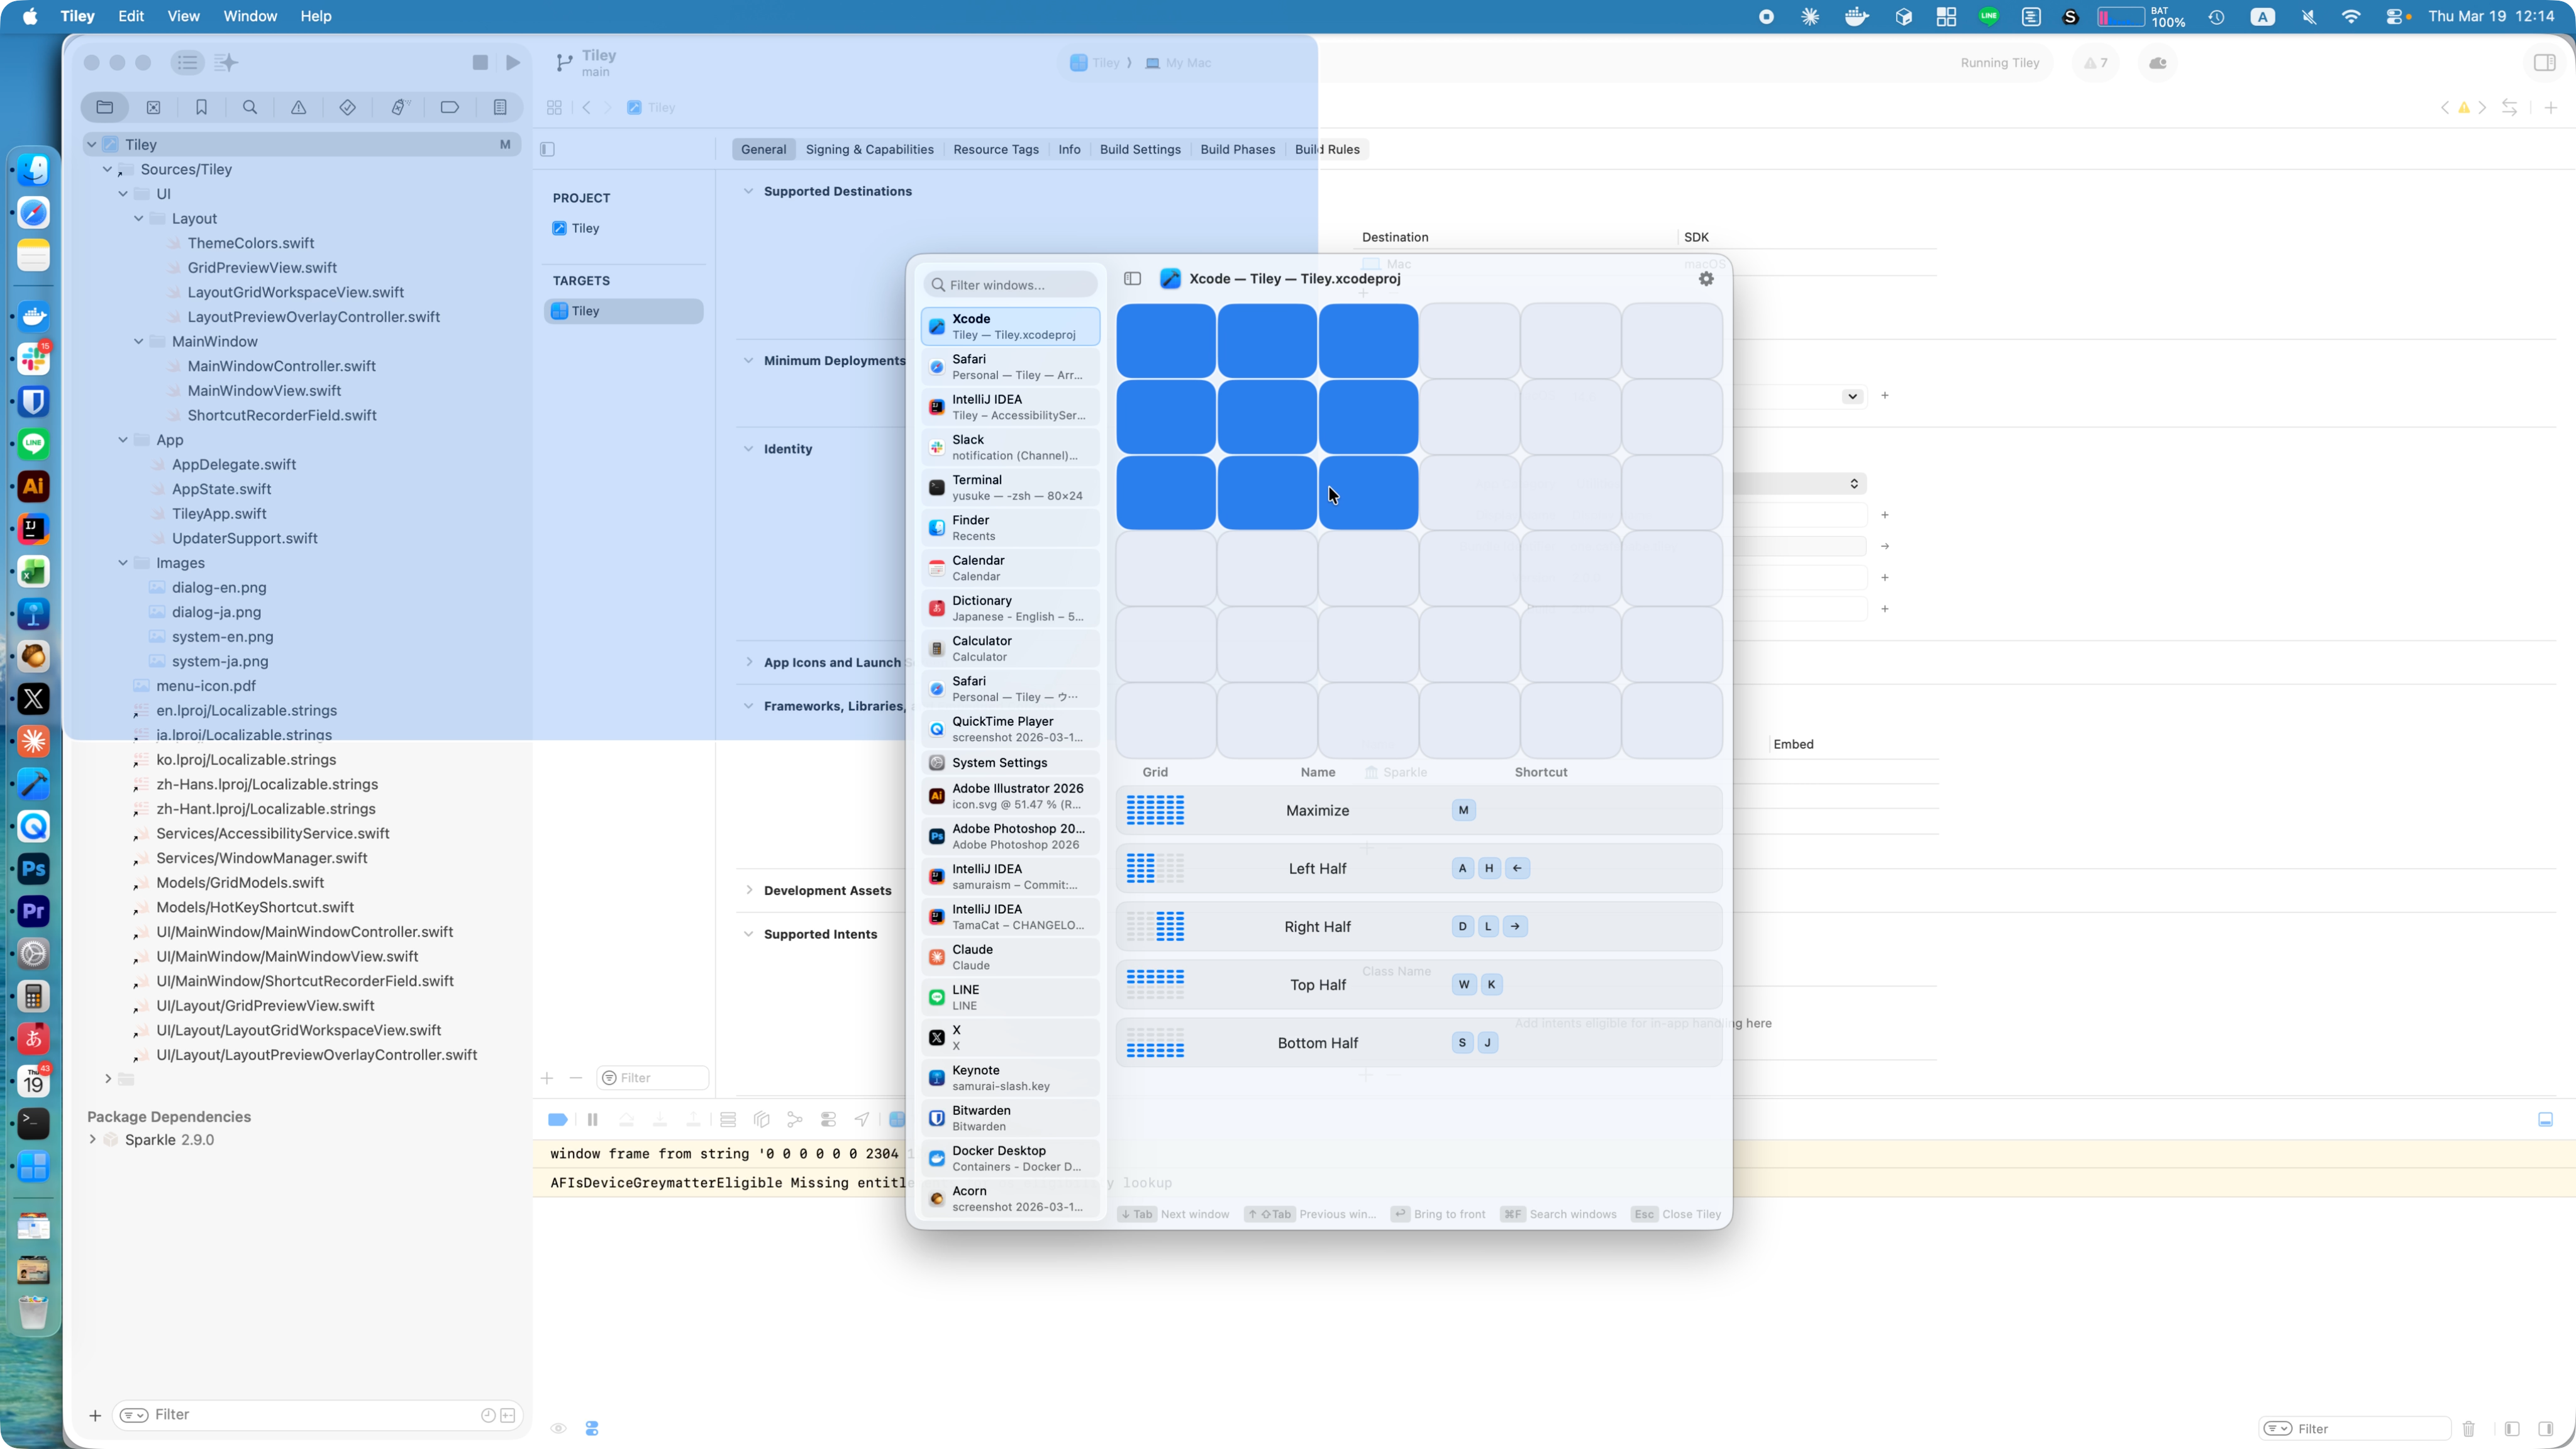Collapse the Supported Destinations section
Image resolution: width=2576 pixels, height=1449 pixels.
point(748,191)
